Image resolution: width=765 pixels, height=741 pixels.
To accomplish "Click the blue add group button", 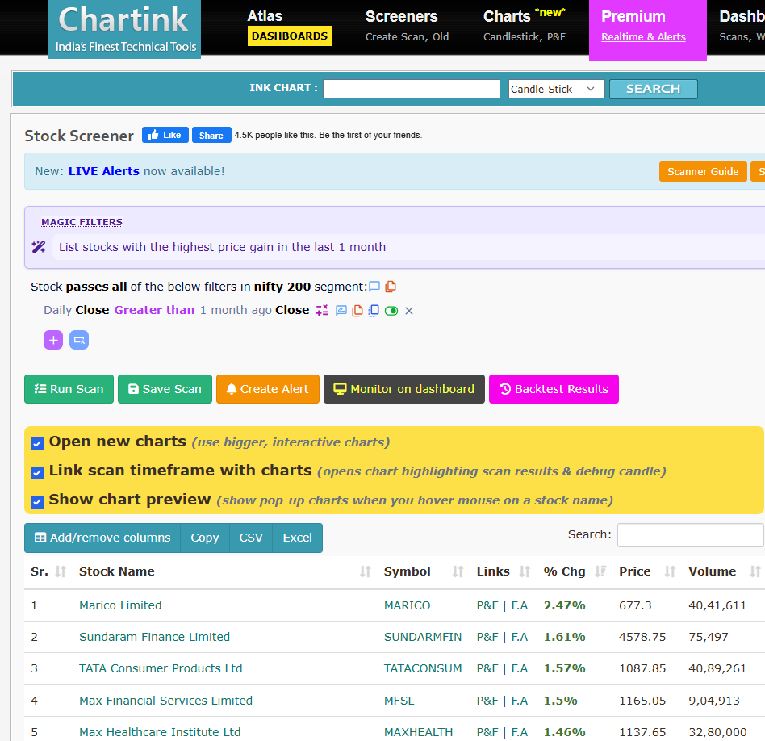I will 79,340.
